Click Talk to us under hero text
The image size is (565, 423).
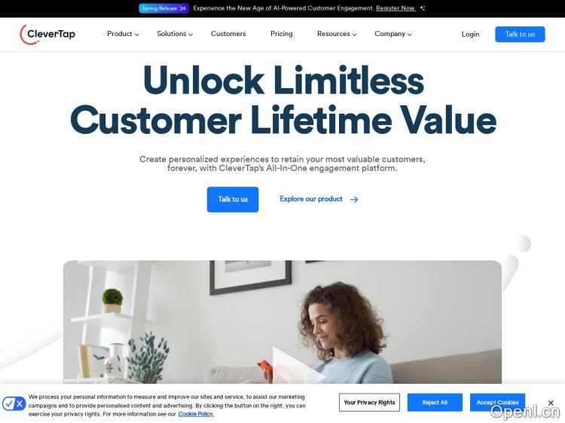pos(233,199)
